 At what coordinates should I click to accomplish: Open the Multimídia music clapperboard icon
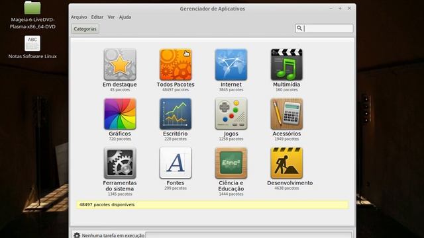[287, 65]
